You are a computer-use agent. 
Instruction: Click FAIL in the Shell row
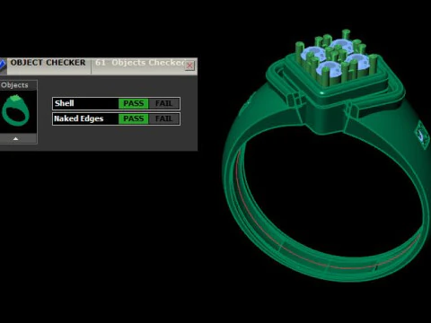tap(163, 103)
